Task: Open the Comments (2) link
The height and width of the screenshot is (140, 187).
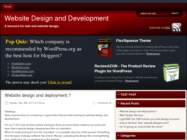Action: [104, 103]
